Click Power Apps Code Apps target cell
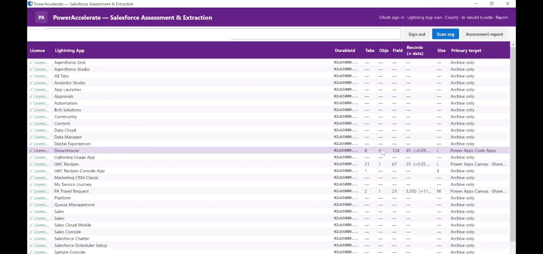This screenshot has height=254, width=543. [x=473, y=150]
